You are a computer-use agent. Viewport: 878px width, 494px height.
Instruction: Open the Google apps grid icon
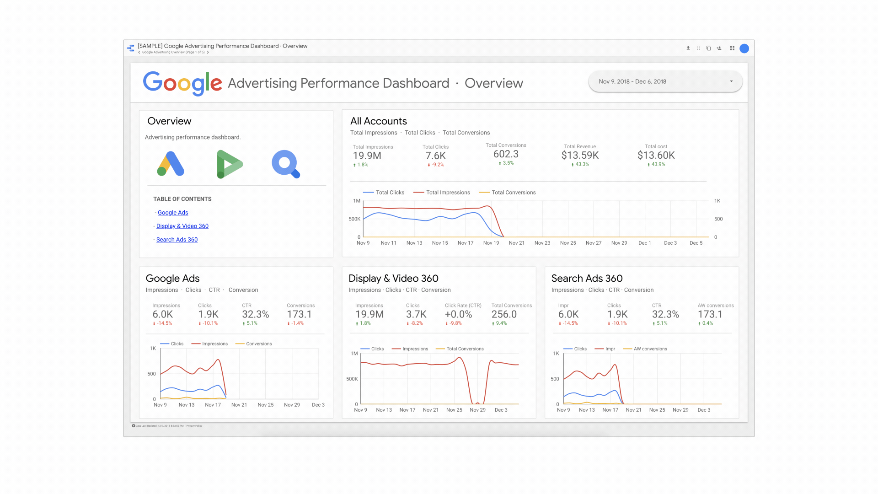click(732, 48)
